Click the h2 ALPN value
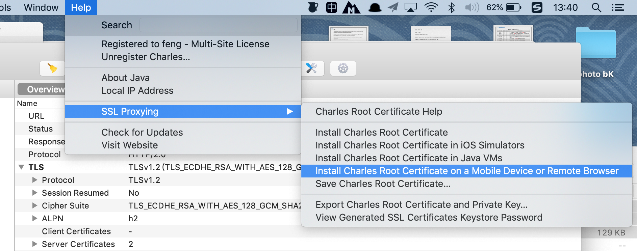Image resolution: width=637 pixels, height=251 pixels. (x=133, y=219)
